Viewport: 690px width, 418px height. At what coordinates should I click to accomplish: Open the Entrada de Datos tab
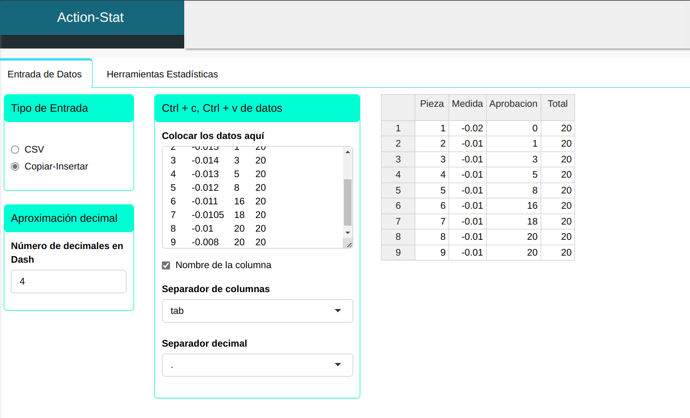pyautogui.click(x=45, y=74)
